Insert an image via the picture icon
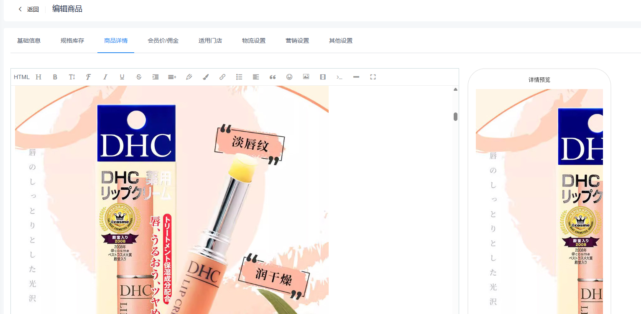The width and height of the screenshot is (641, 314). pos(306,77)
